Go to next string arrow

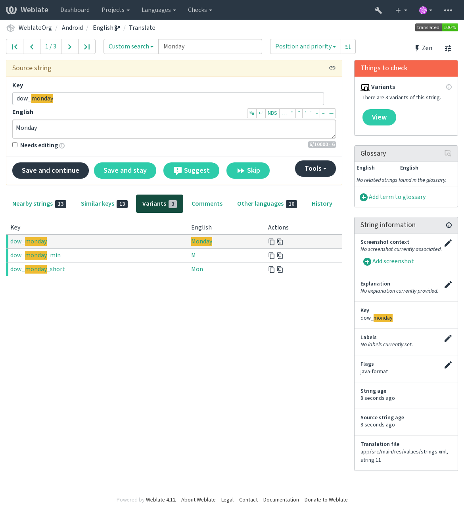click(70, 46)
